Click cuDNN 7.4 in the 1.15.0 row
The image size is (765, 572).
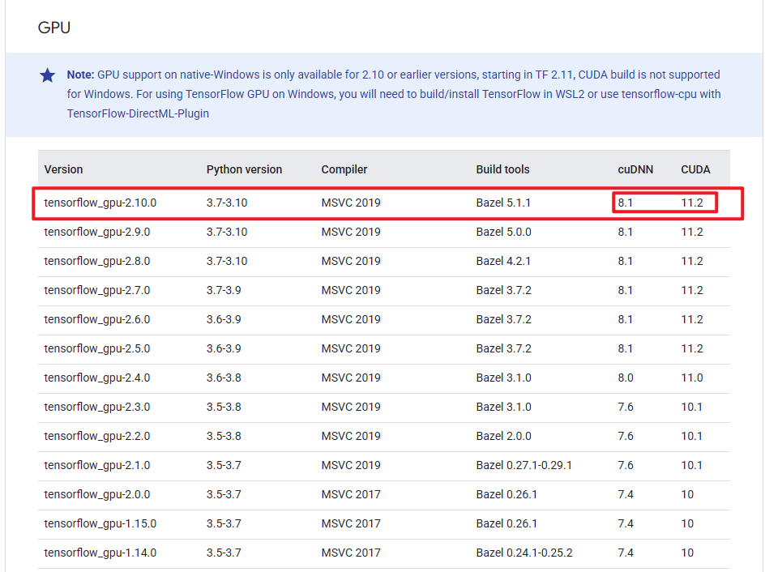[626, 523]
